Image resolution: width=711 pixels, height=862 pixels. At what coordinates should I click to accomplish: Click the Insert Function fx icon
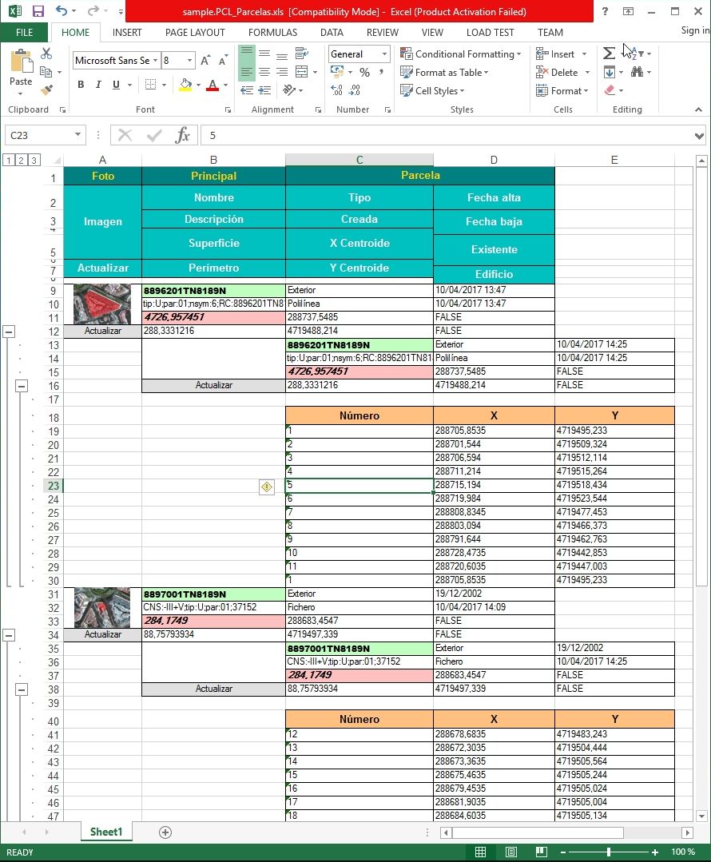(x=183, y=135)
